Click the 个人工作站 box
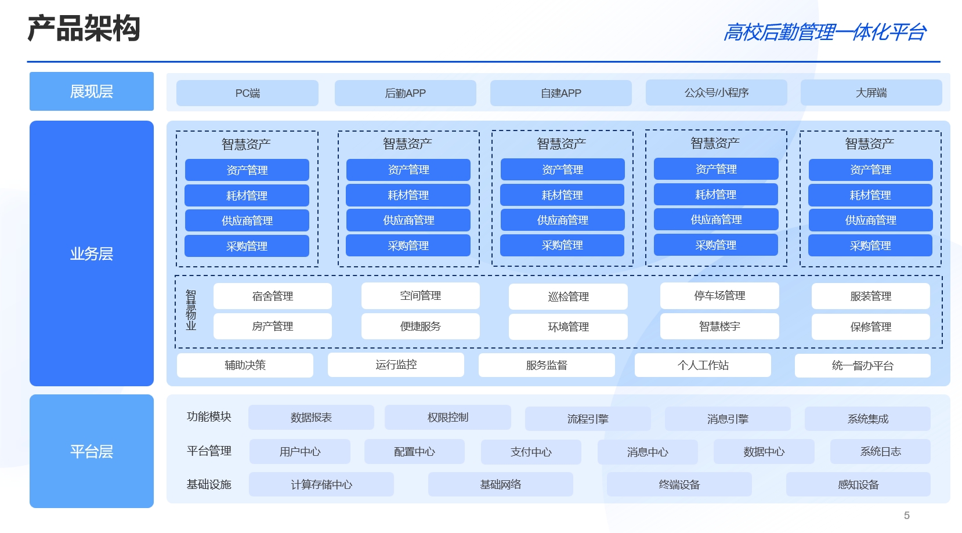This screenshot has height=533, width=962. coord(703,365)
